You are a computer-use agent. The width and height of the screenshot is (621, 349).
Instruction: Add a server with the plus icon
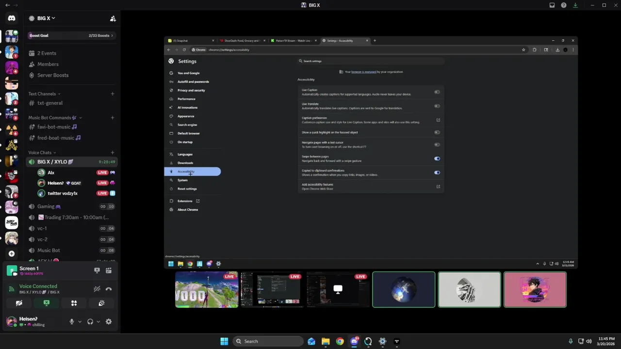pos(12,254)
